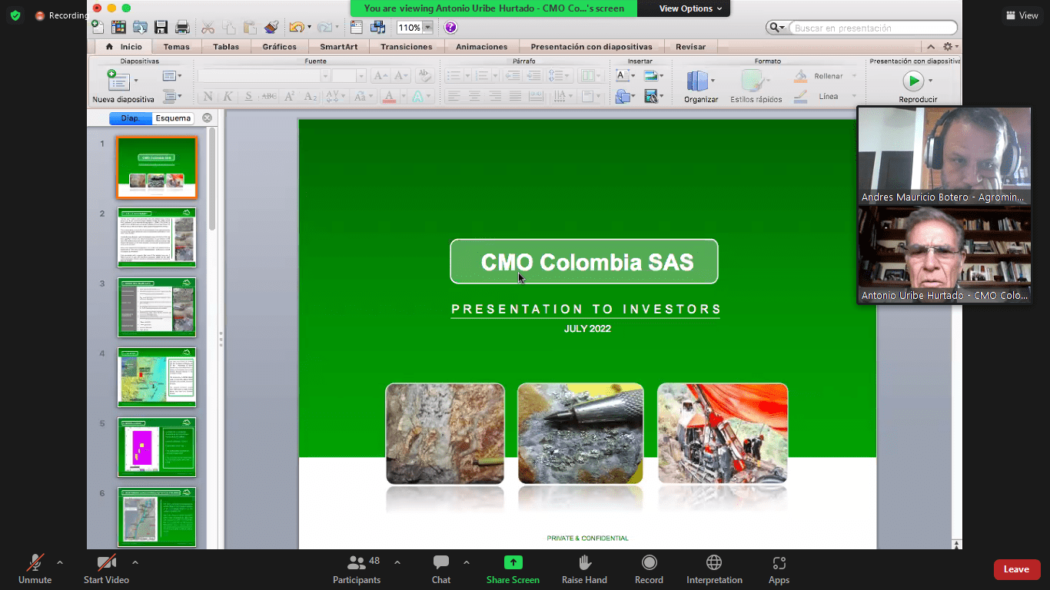Switch to the Temas tab
The image size is (1050, 590).
pos(176,47)
